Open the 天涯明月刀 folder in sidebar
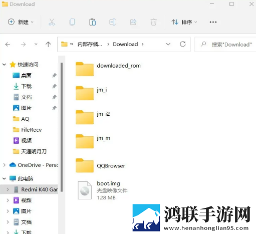Screen dimensions: 256x234 click(x=30, y=151)
